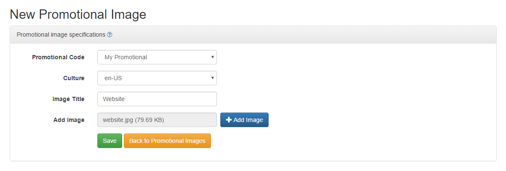The image size is (506, 171).
Task: Click the arrow on My Promotional select box
Action: pyautogui.click(x=212, y=57)
